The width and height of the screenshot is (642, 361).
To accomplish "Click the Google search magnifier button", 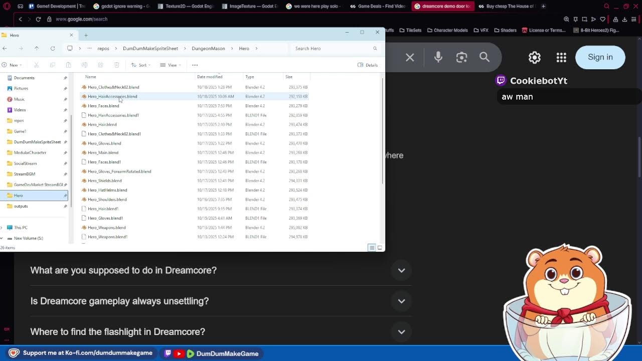I will click(x=485, y=57).
